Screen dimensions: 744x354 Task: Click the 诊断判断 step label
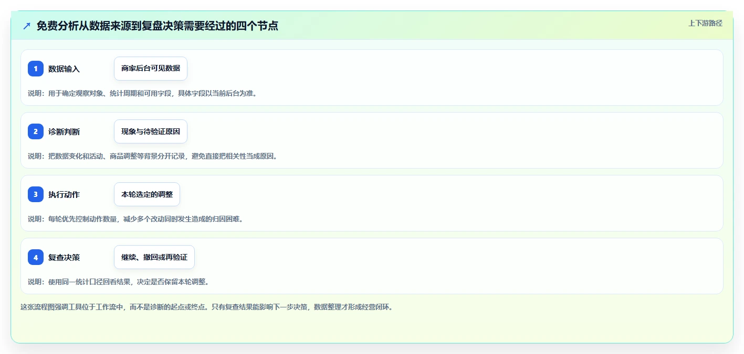click(64, 131)
